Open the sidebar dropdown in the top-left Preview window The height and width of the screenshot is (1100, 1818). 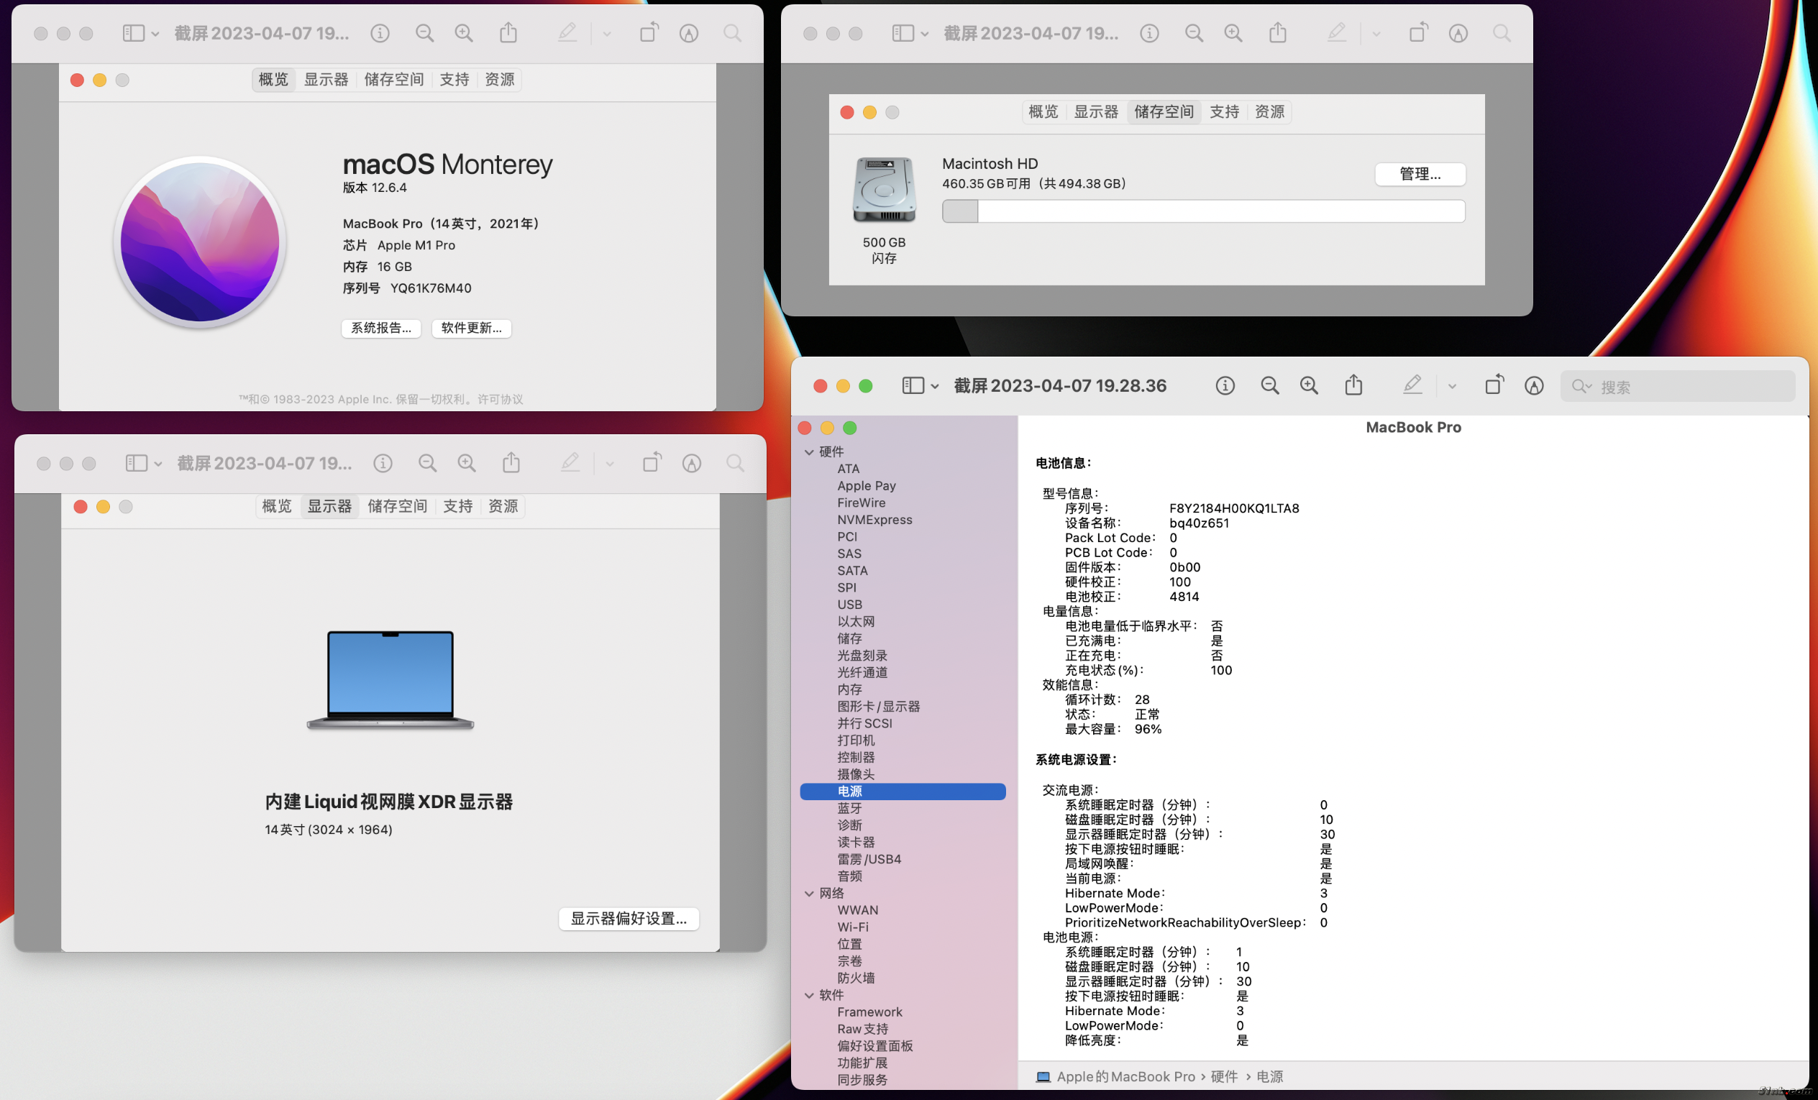coord(155,34)
